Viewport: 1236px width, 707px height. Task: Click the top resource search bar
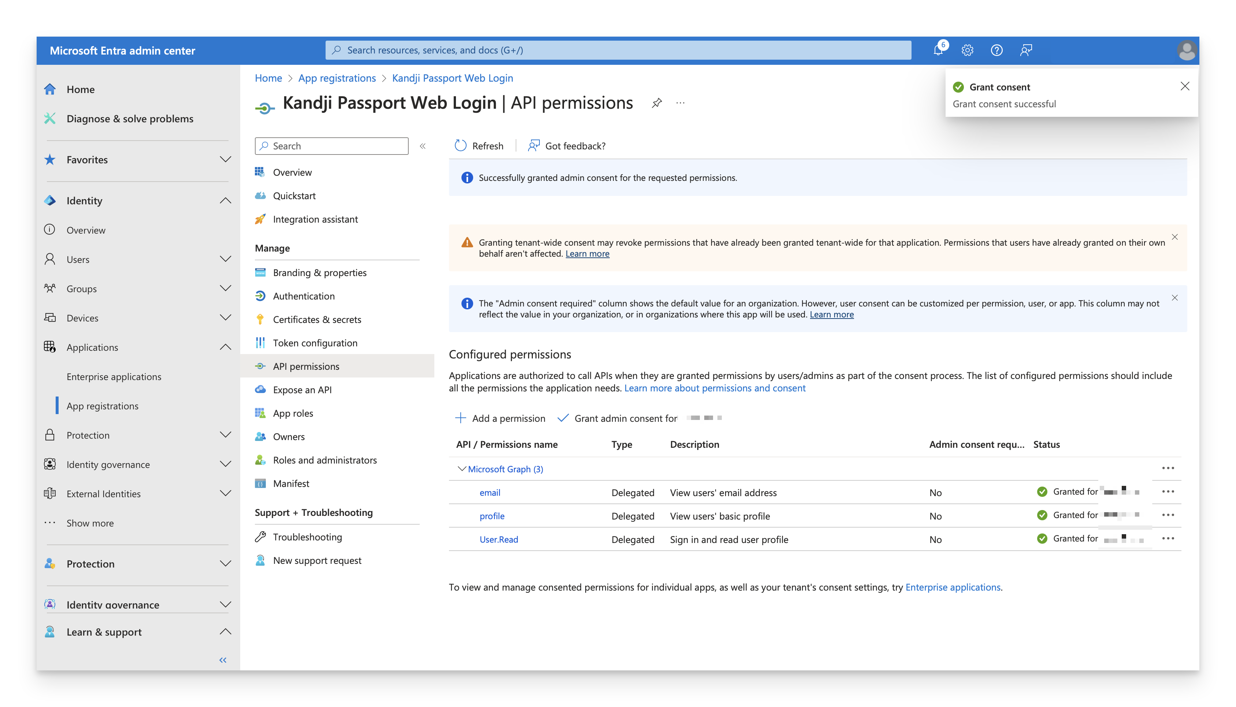[618, 51]
